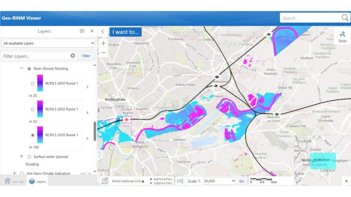Screen dimensions: 351x197
Task: Click the X coordinate value 456755.47563
Action: 162,179
